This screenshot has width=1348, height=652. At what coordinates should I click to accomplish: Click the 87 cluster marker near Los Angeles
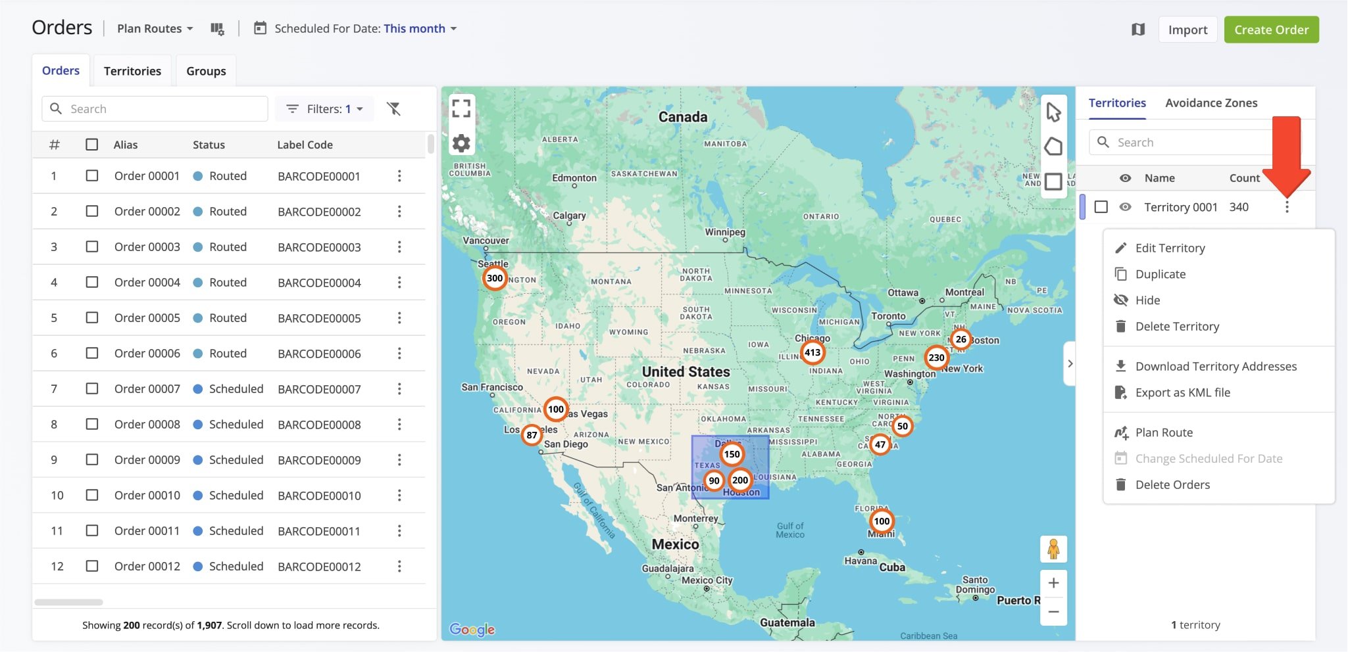coord(532,435)
